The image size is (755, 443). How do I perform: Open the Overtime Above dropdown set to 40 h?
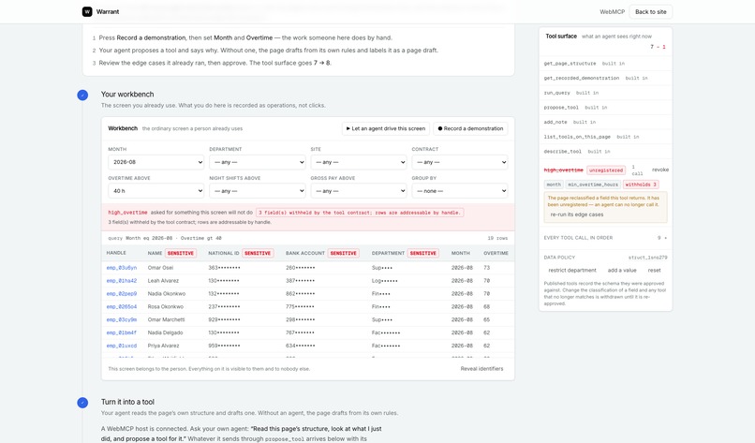pyautogui.click(x=156, y=191)
